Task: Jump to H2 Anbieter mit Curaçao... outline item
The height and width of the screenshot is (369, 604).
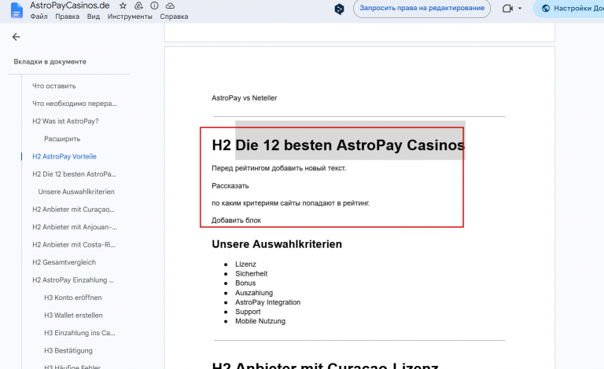Action: tap(74, 210)
